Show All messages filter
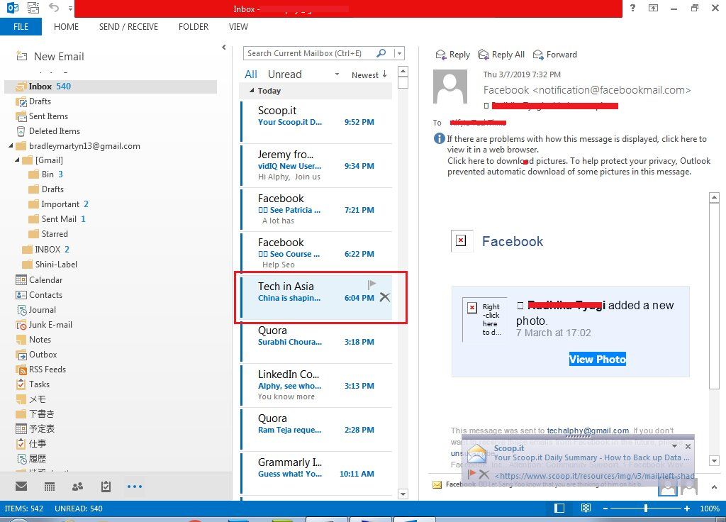The width and height of the screenshot is (726, 522). pyautogui.click(x=250, y=74)
